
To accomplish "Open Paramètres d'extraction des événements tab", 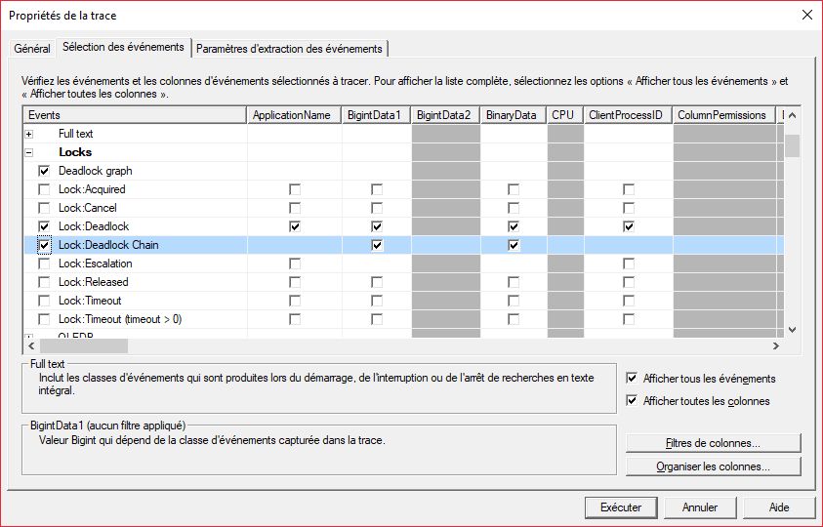I will 290,49.
